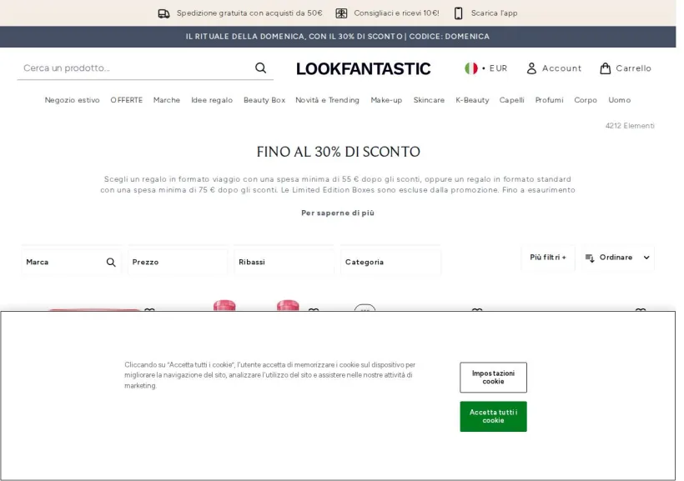Click the delivery truck icon
Screen dimensions: 684x481
(163, 13)
